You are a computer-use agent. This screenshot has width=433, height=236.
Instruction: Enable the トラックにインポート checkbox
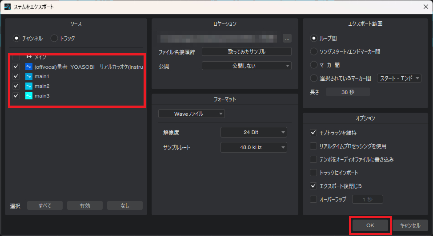point(313,173)
